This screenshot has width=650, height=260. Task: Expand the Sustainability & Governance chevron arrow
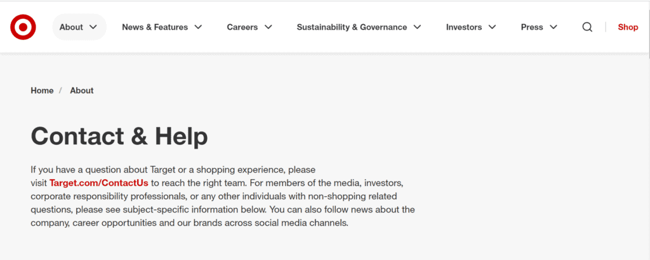(417, 27)
